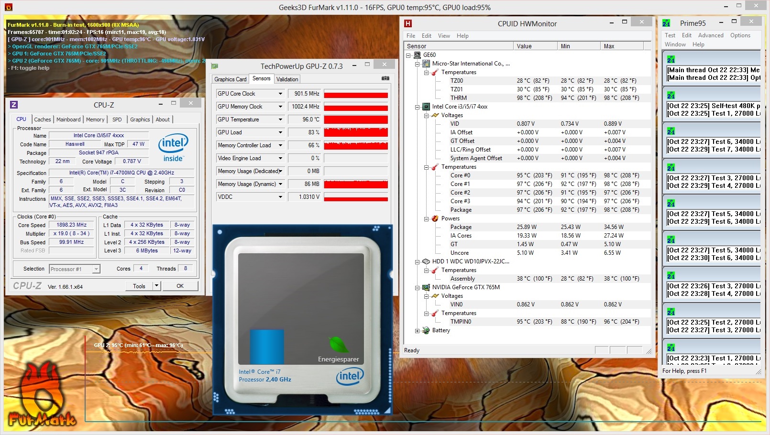Open the GPU Temperature sensor dropdown
Image resolution: width=770 pixels, height=435 pixels.
coord(281,120)
